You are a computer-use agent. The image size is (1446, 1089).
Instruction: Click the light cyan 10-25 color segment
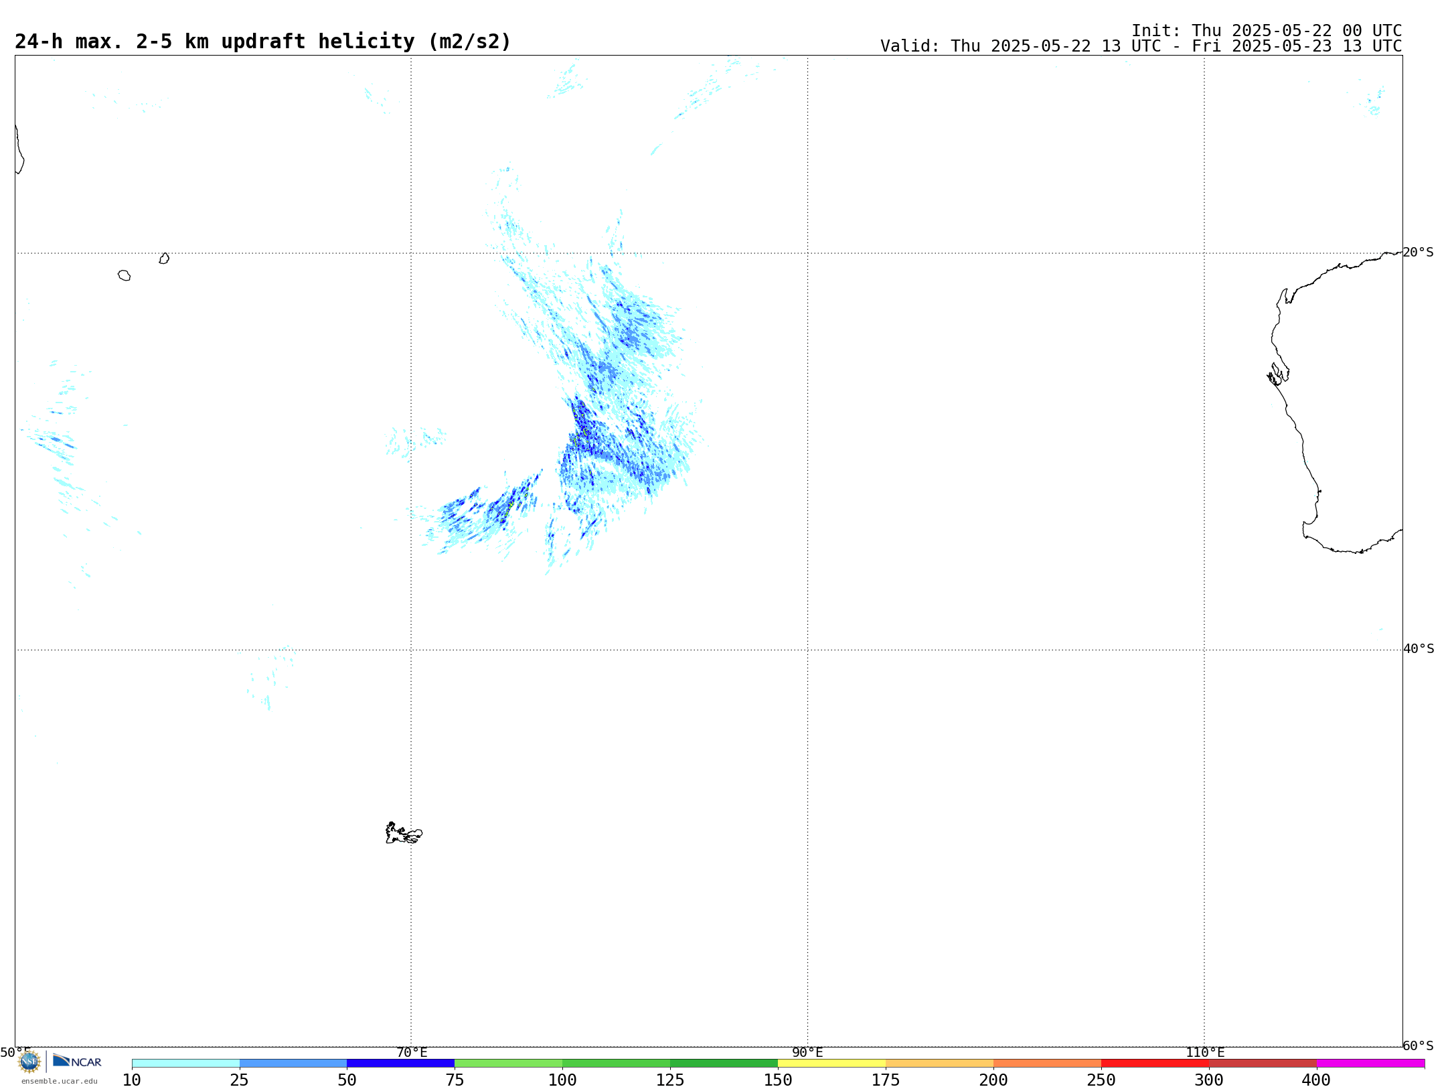(185, 1064)
